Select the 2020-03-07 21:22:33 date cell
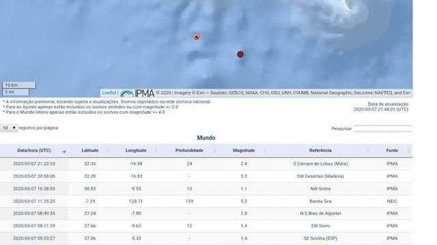 34,164
